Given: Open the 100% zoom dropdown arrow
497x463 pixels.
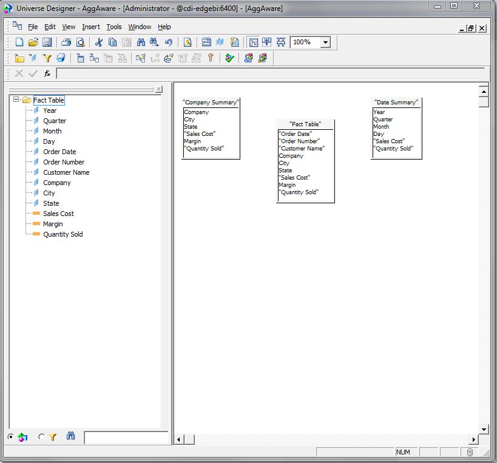Looking at the screenshot, I should tap(325, 42).
